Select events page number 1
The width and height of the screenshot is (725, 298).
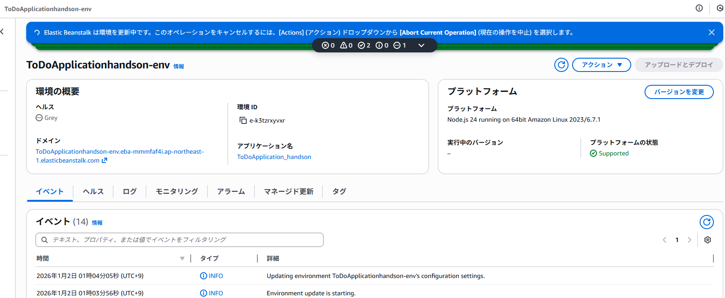click(677, 240)
